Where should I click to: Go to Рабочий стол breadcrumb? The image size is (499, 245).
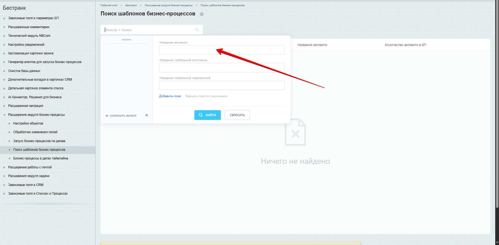coord(109,5)
